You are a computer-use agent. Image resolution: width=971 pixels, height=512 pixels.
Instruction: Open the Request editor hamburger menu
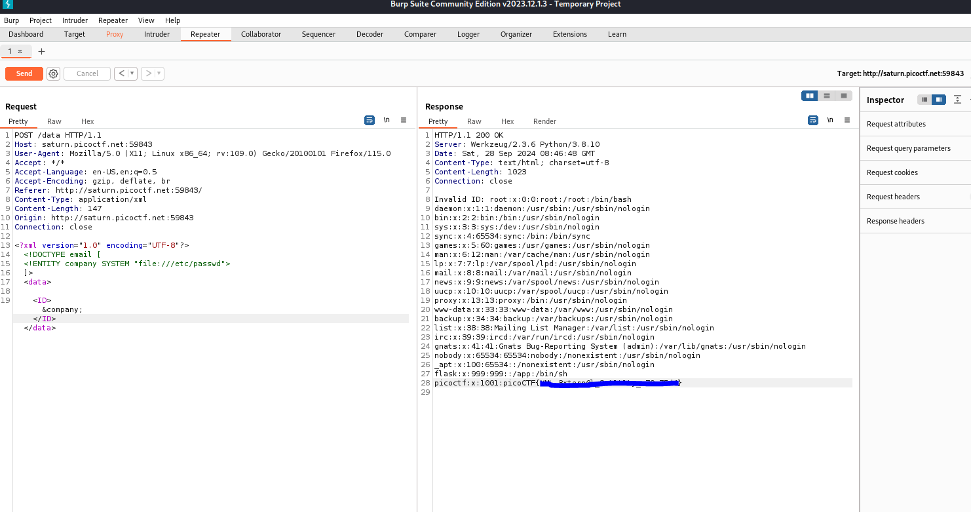404,121
